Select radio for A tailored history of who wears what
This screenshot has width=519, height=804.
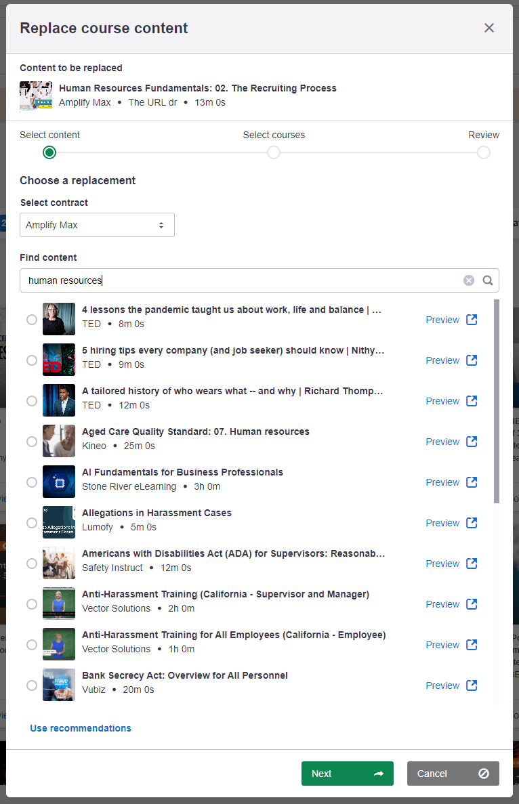(x=32, y=400)
